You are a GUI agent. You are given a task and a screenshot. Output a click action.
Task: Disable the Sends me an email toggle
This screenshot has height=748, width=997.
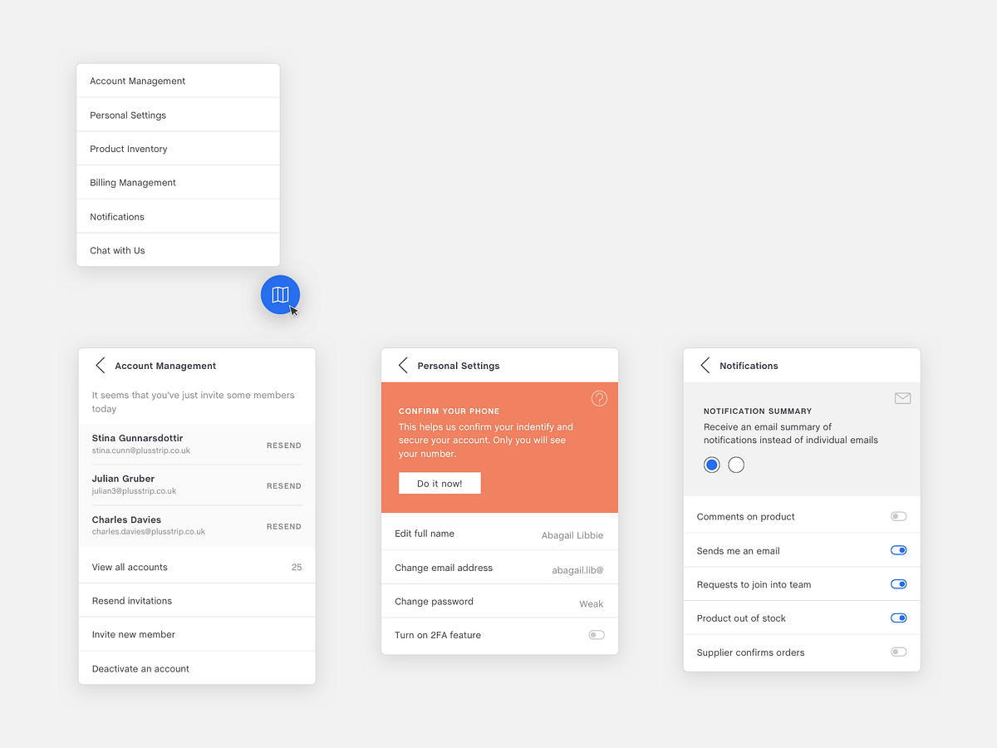point(898,549)
